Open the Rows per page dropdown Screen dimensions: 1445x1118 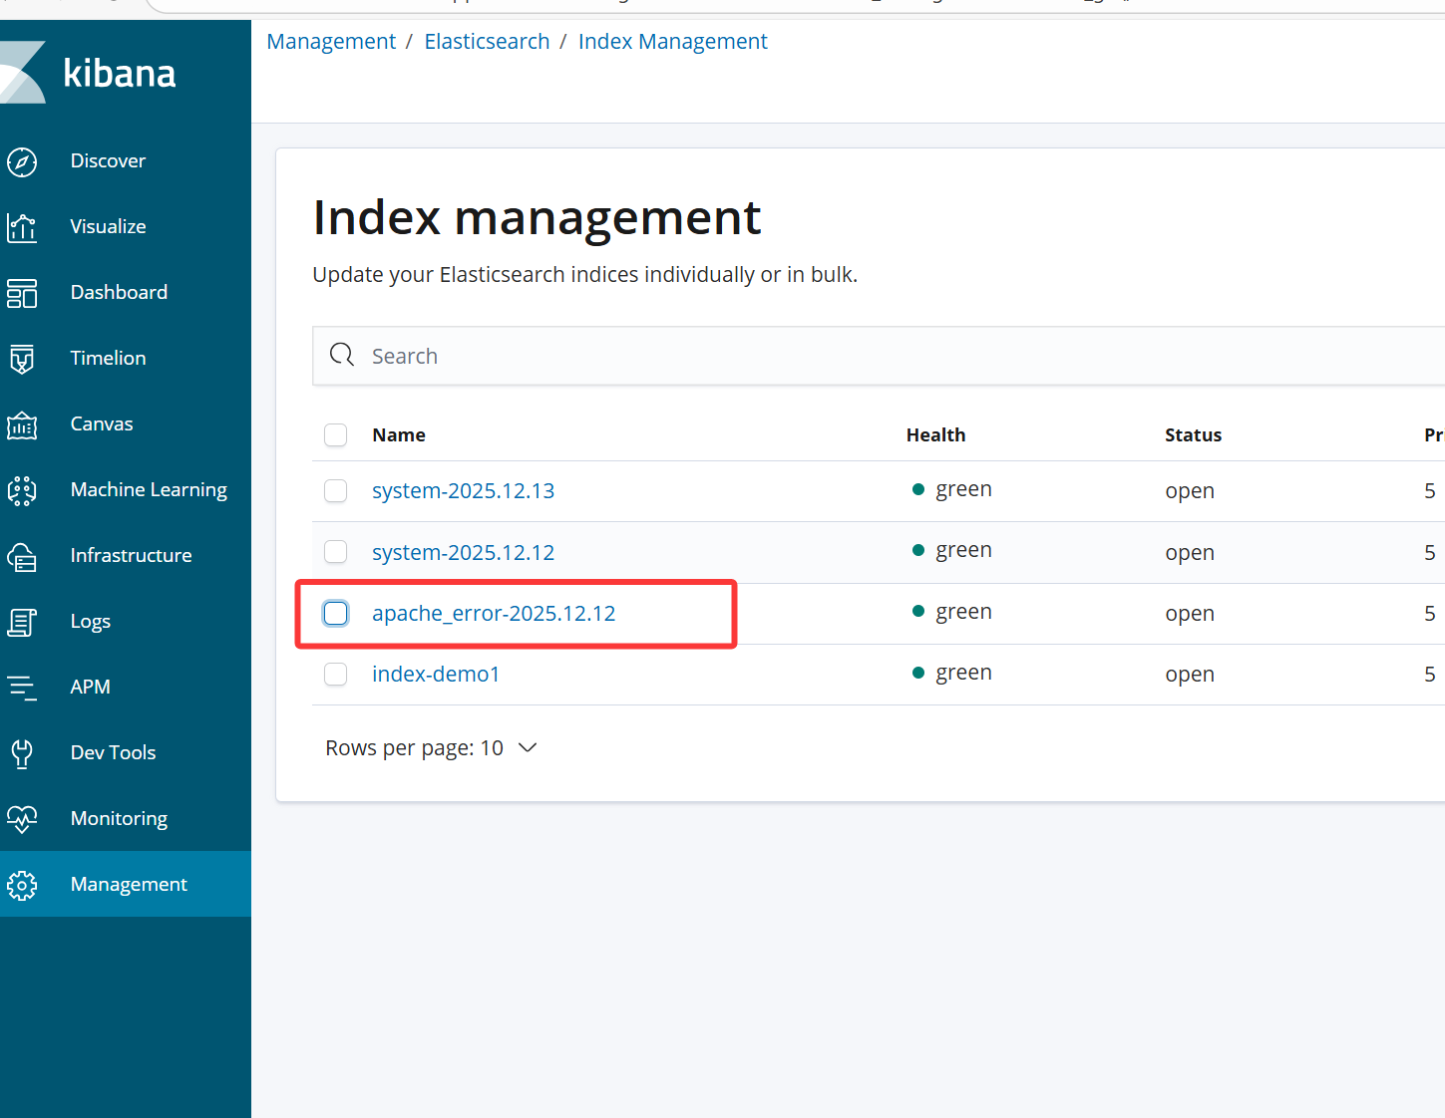click(431, 748)
